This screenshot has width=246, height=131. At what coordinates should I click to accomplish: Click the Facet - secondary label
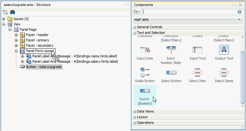point(40,45)
